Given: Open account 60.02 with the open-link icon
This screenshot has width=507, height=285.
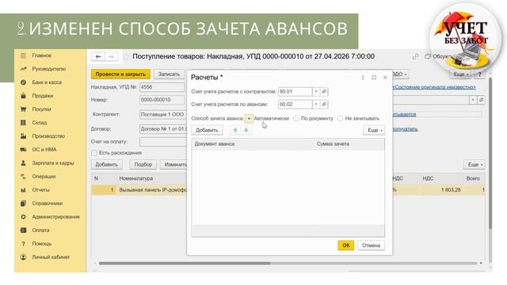Looking at the screenshot, I should 324,104.
